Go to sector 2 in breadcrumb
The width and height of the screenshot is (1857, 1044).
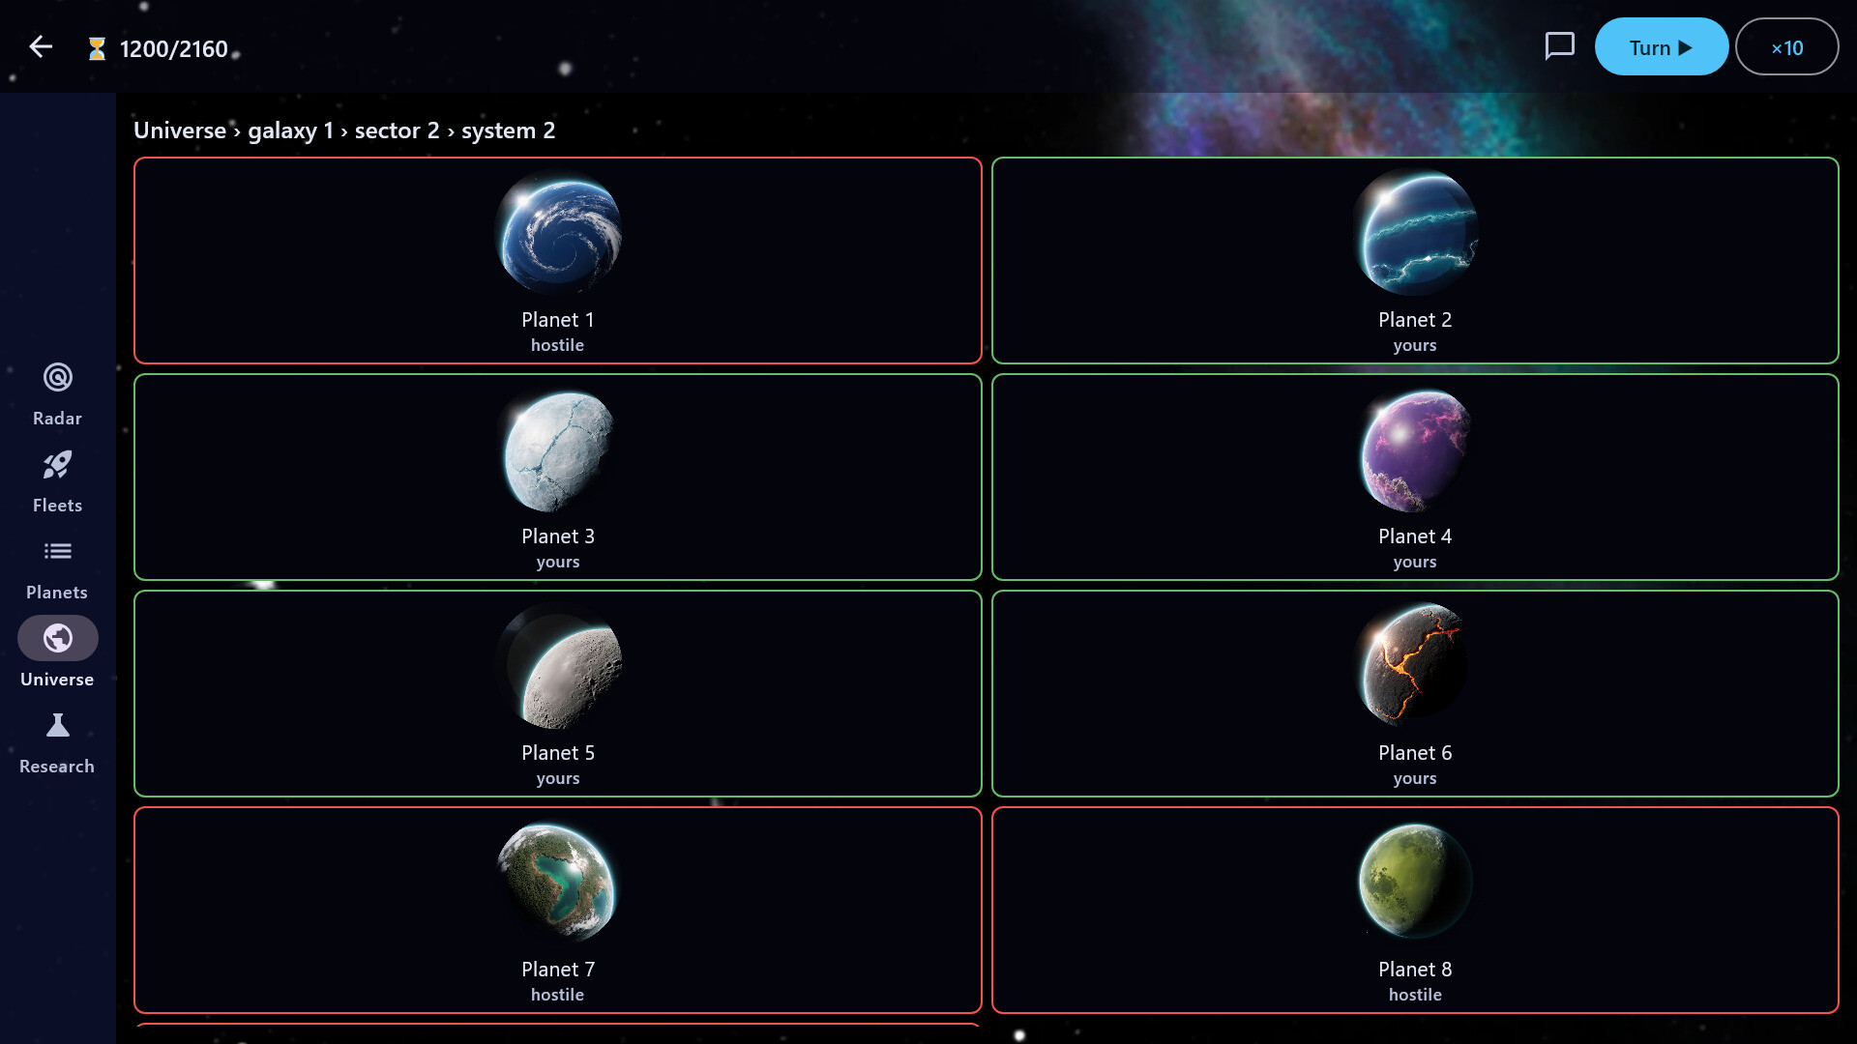[397, 130]
